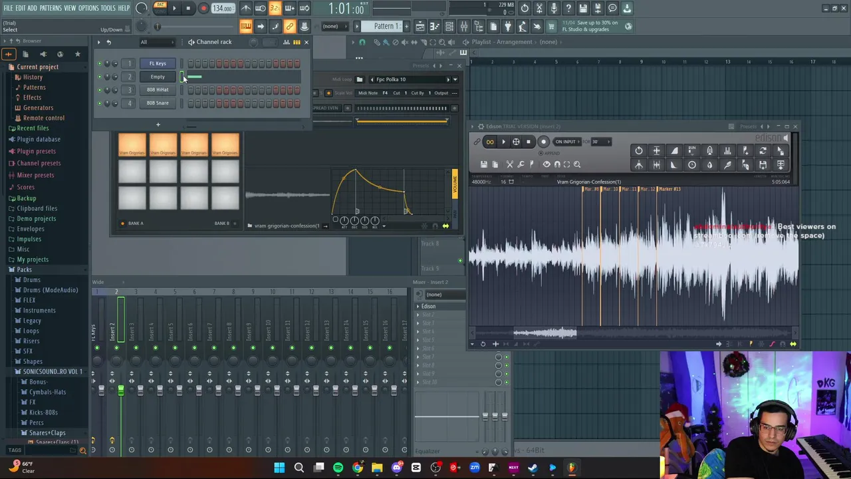Select the FL Keys channel button
Image resolution: width=851 pixels, height=479 pixels.
(158, 63)
